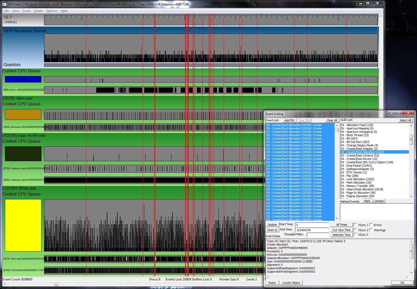Click the Locate Object button
Image resolution: width=417 pixels, height=289 pixels.
291,283
